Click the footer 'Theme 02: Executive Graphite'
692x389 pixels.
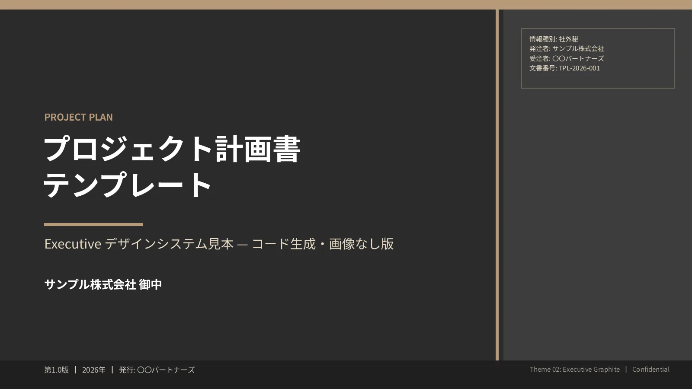[574, 370]
